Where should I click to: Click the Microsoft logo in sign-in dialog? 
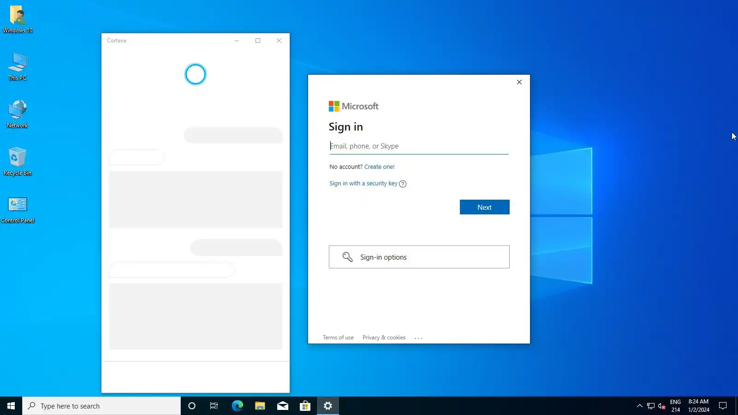click(353, 106)
